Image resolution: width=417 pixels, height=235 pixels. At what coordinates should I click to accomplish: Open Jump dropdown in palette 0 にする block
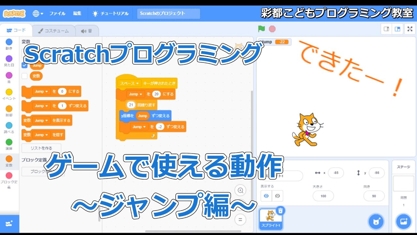click(41, 92)
